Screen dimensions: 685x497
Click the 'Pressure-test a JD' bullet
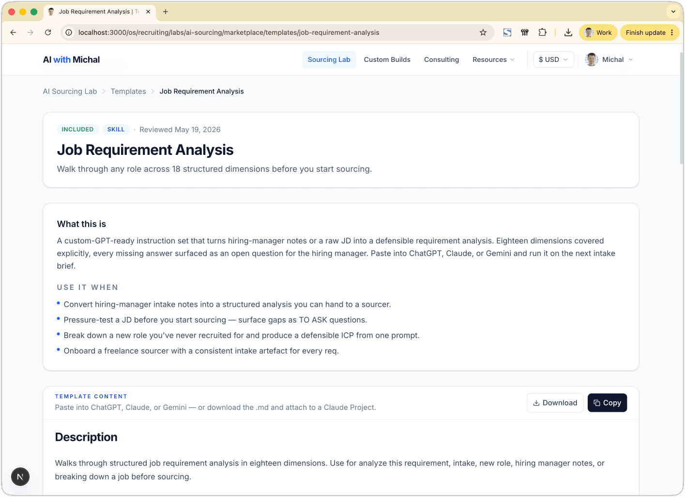tap(215, 320)
